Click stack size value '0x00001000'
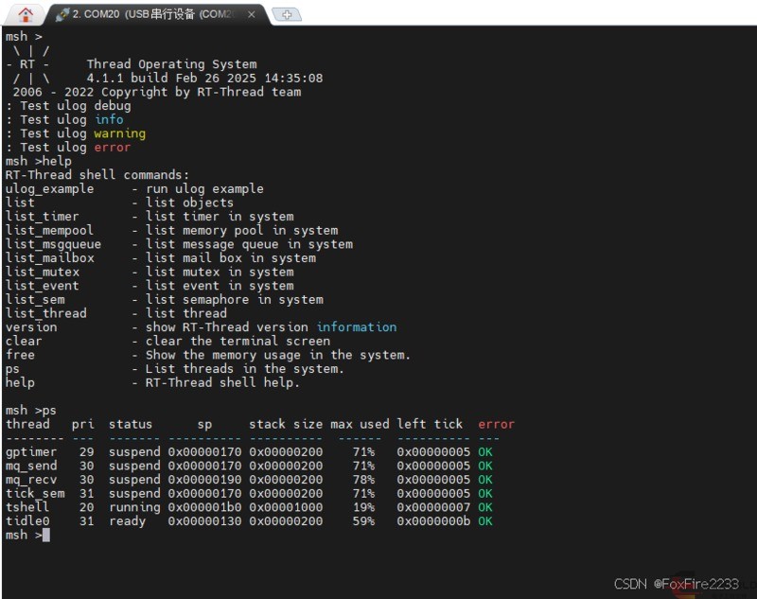The image size is (757, 599). coord(286,507)
